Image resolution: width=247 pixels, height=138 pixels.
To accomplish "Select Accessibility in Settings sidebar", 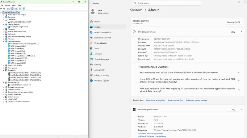I will coord(99,70).
